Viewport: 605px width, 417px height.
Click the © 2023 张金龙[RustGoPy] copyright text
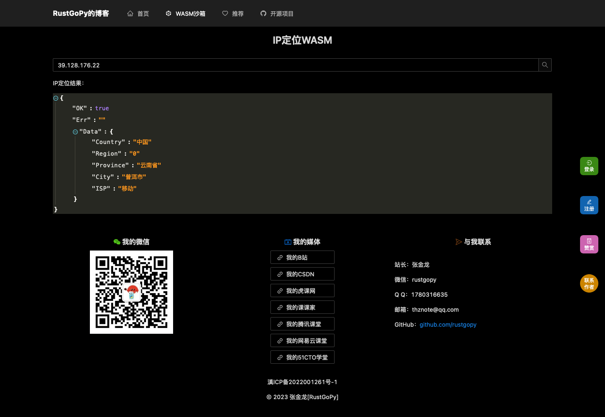point(302,397)
